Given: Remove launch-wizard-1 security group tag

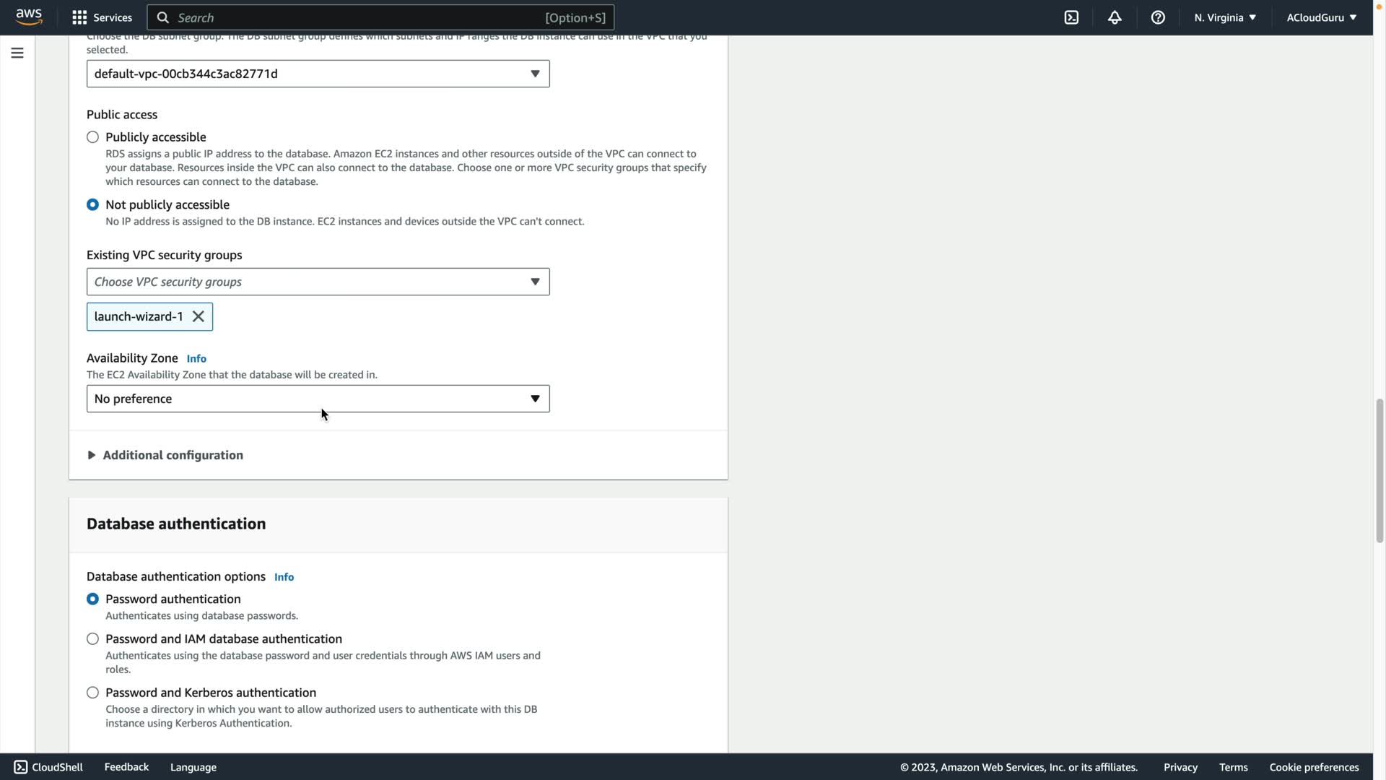Looking at the screenshot, I should click(199, 316).
